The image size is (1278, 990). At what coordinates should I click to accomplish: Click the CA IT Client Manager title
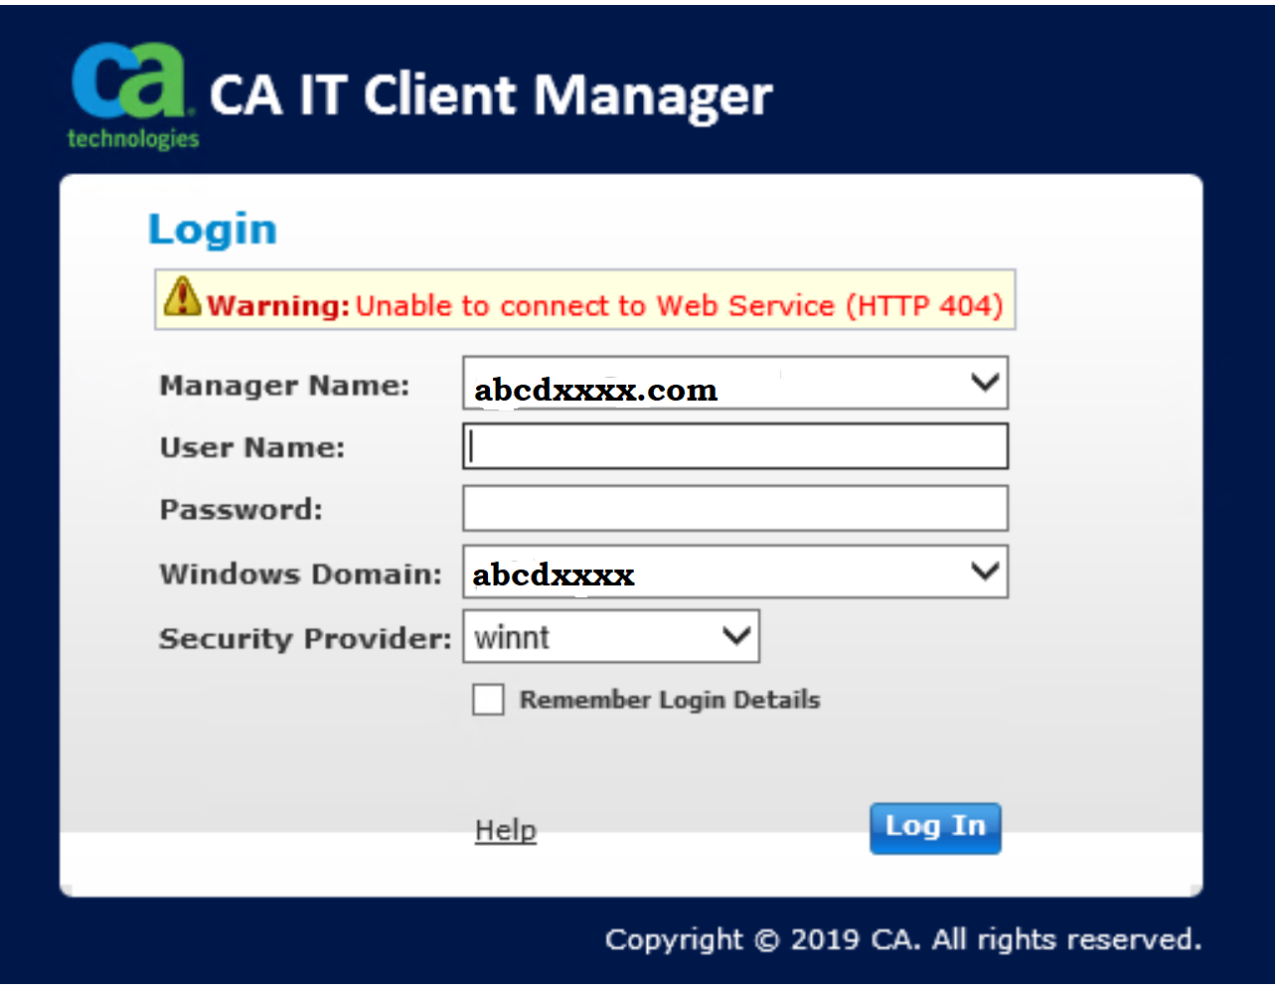point(491,96)
